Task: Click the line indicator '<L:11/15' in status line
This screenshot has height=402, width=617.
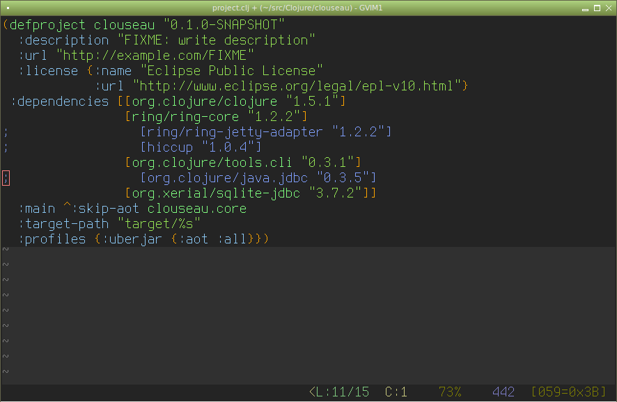Action: coord(339,392)
